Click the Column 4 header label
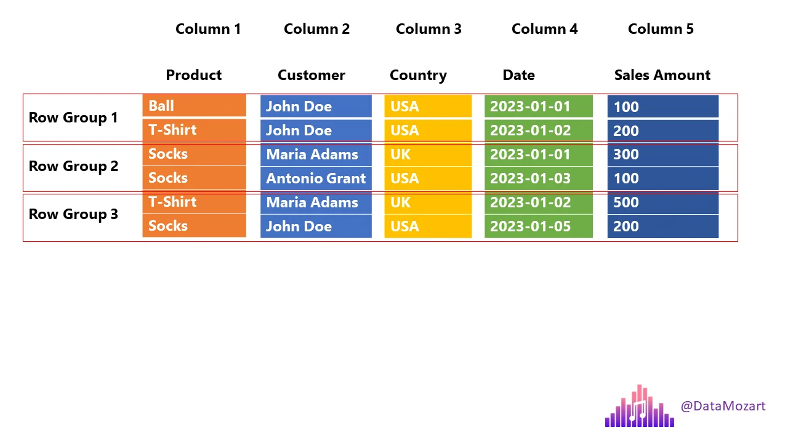 point(545,29)
